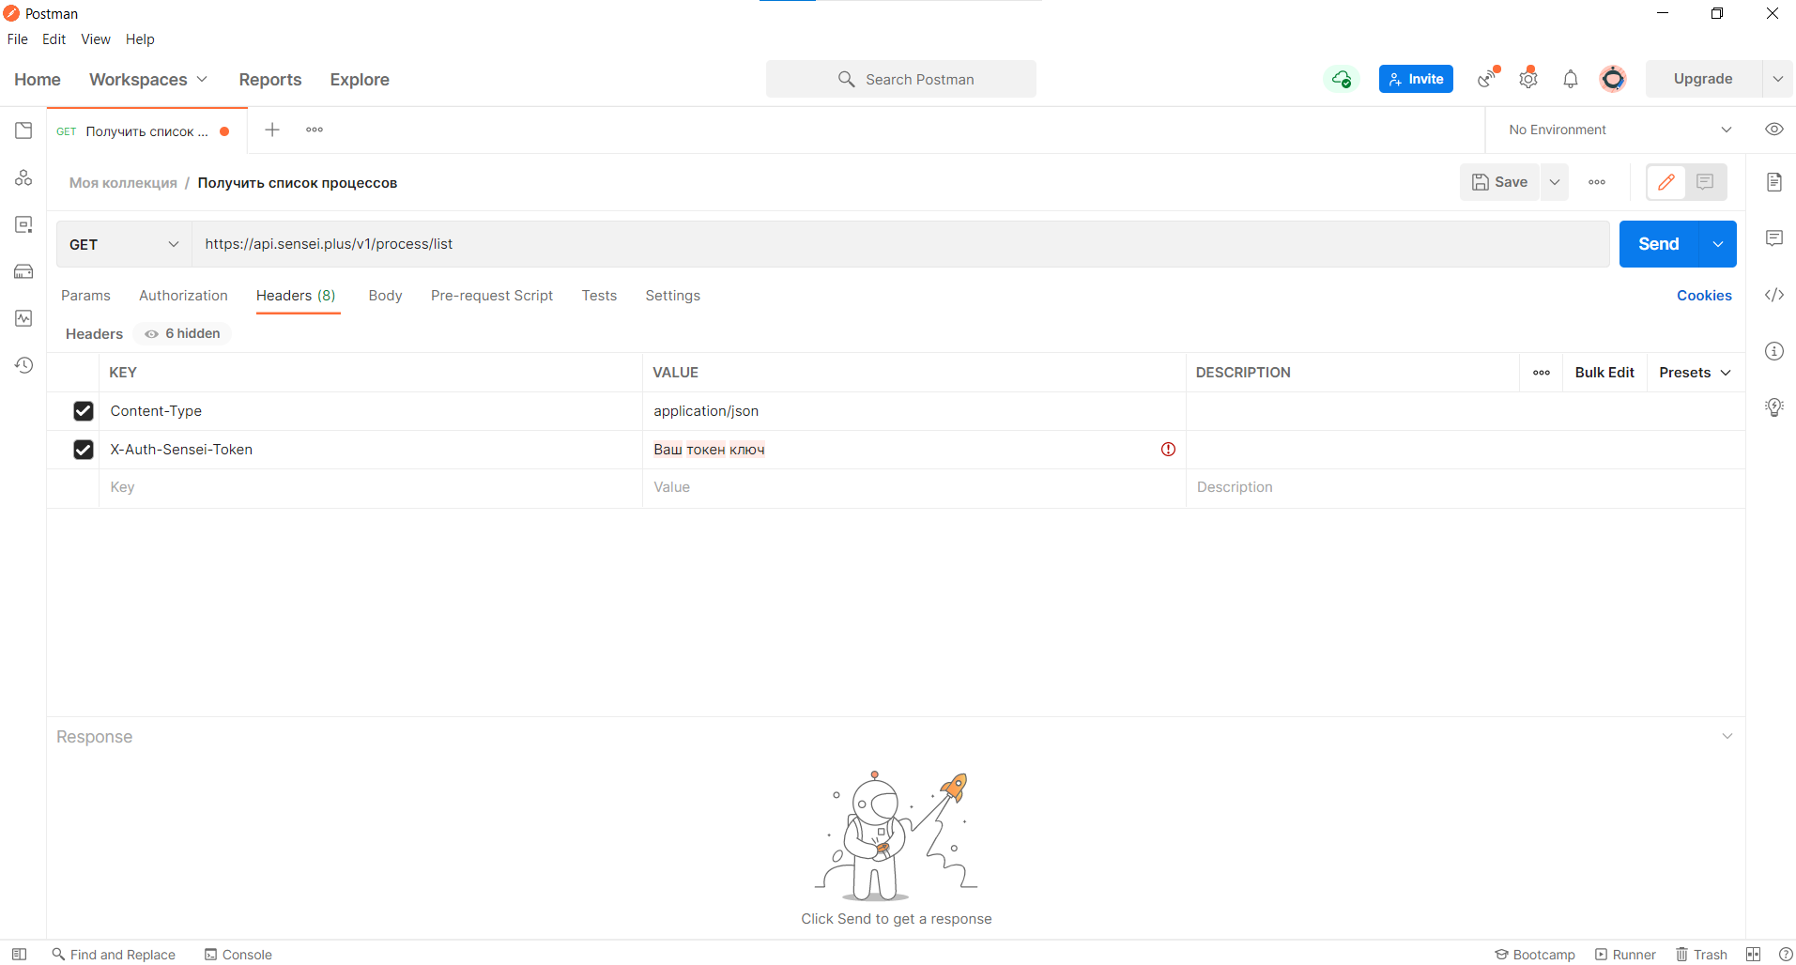Open the HTTP method GET dropdown

pos(124,244)
